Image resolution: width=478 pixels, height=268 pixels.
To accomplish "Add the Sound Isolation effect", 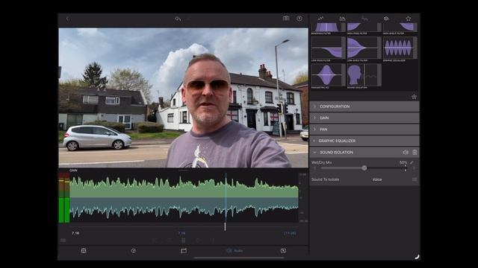I will (364, 76).
